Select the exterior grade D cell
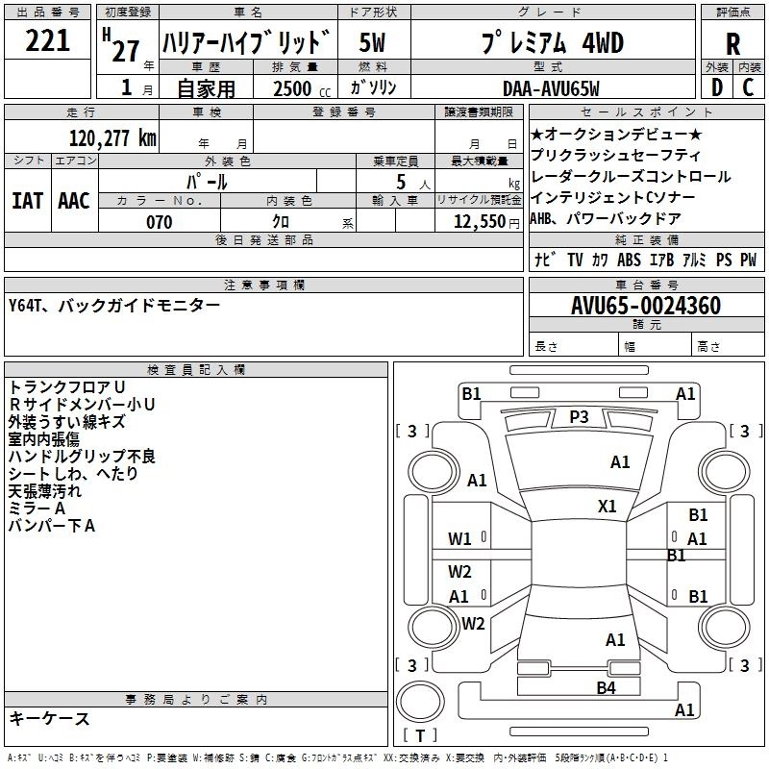Screen dimensions: 769x769 coord(716,87)
